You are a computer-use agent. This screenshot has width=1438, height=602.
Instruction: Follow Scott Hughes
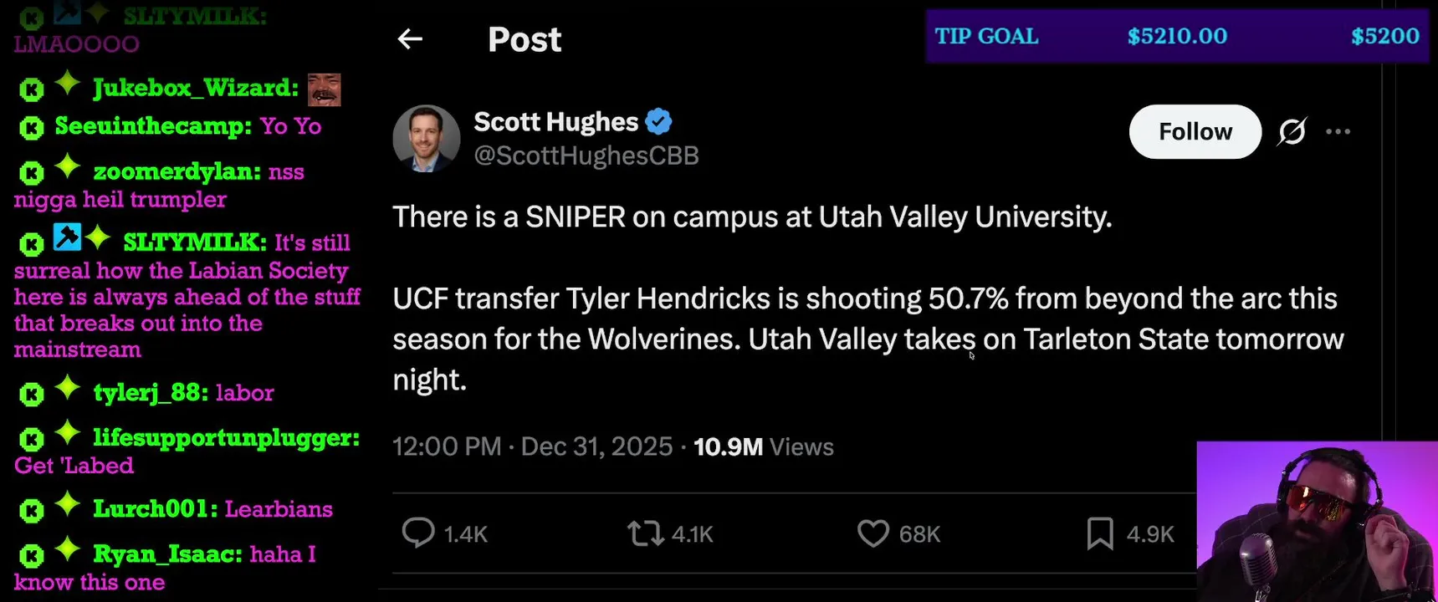1195,132
